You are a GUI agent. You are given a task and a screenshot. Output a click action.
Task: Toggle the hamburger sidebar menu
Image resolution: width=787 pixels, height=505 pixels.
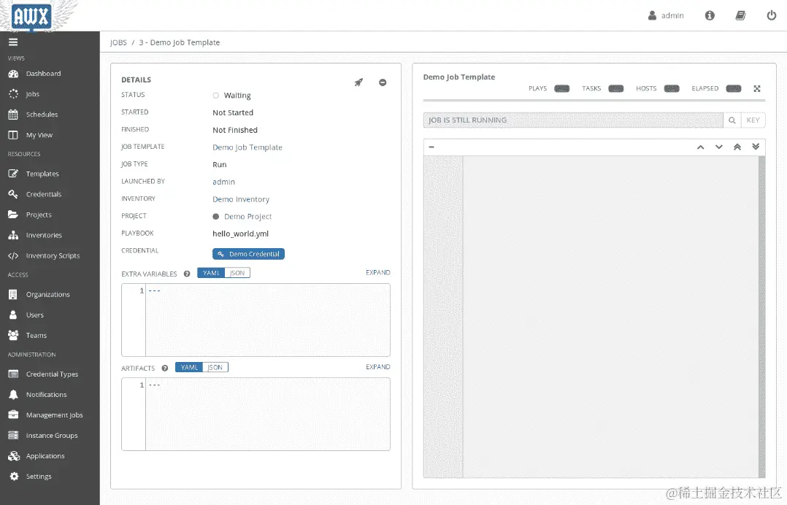click(x=13, y=42)
